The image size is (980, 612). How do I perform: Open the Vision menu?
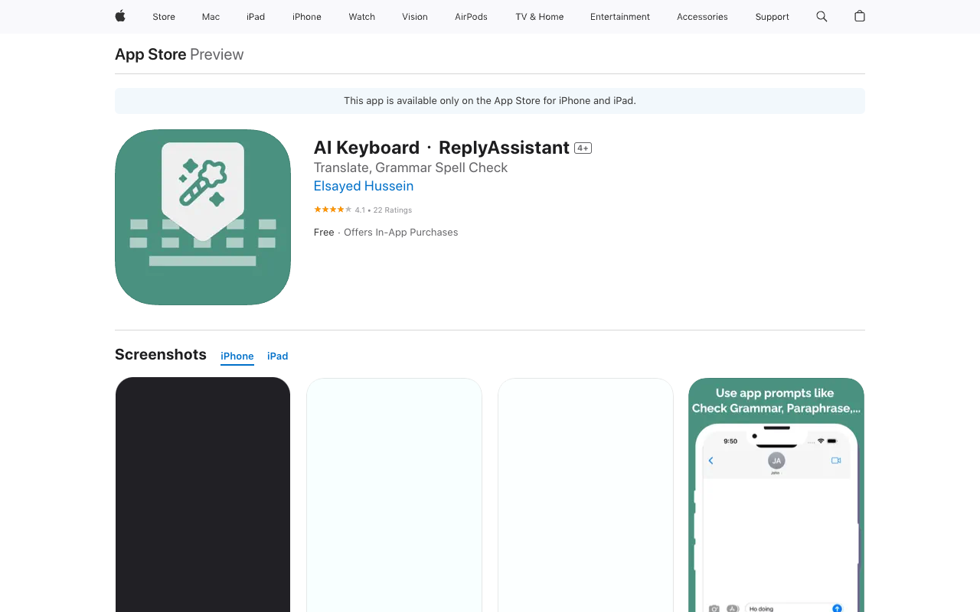click(415, 17)
